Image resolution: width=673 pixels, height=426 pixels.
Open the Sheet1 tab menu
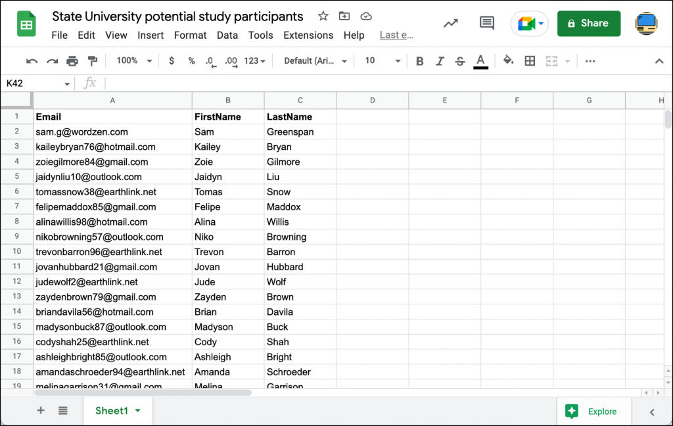pos(138,410)
